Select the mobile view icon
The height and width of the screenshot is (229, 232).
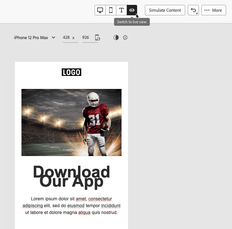[111, 10]
